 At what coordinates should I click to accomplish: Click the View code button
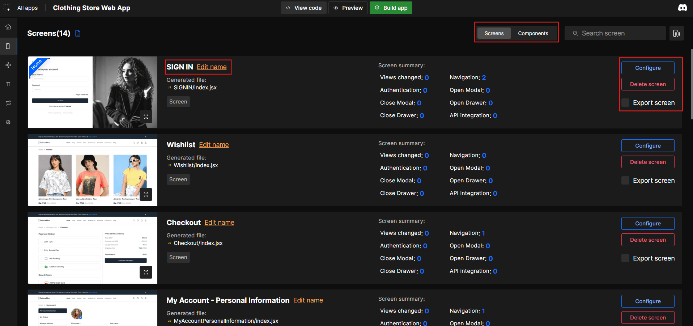(x=303, y=8)
